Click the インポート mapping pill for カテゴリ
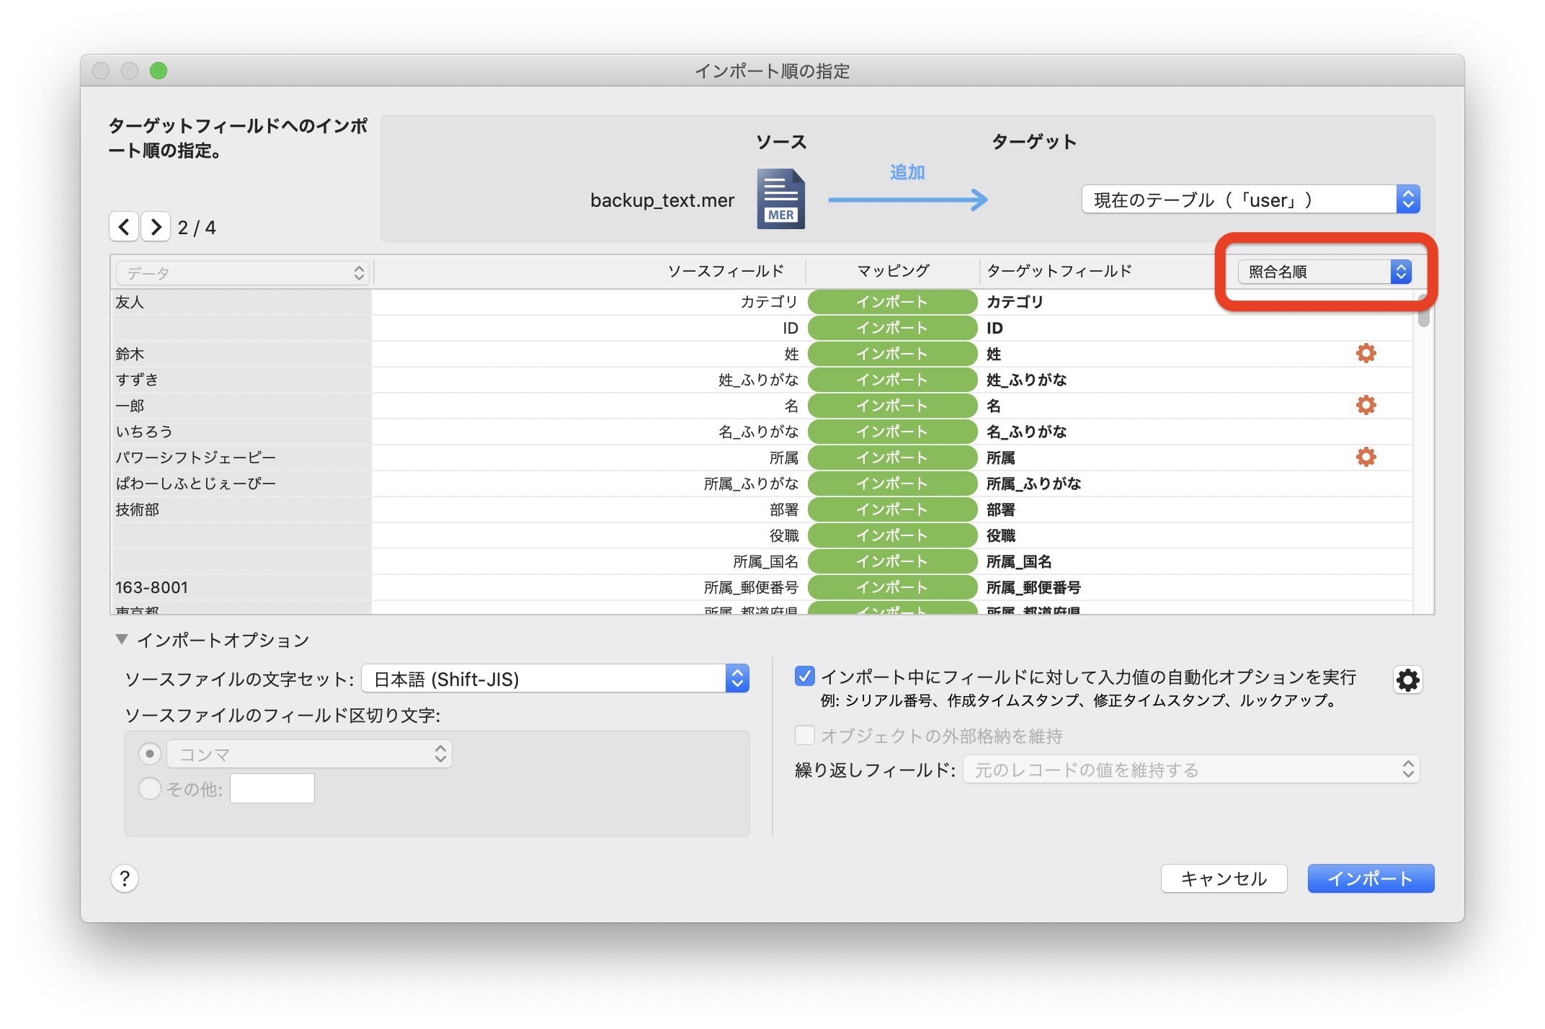The height and width of the screenshot is (1029, 1545). point(891,302)
